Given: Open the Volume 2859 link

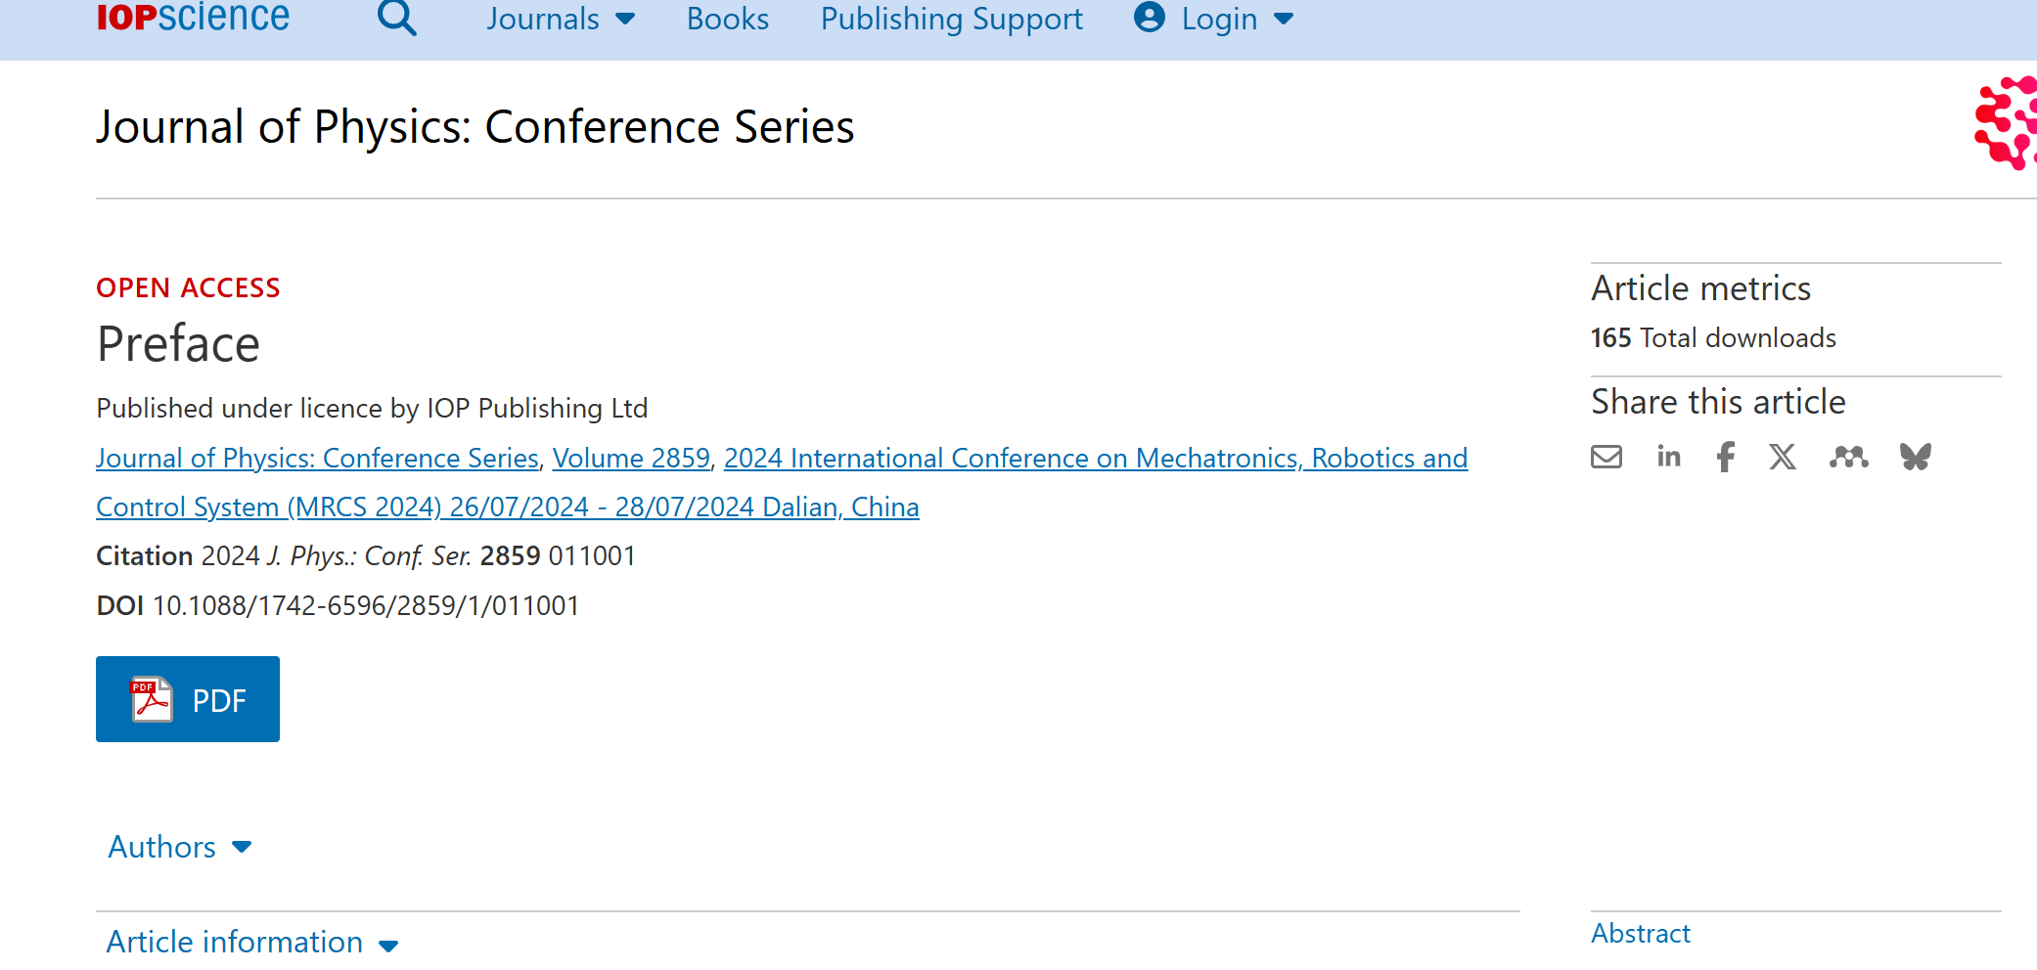Looking at the screenshot, I should tap(631, 458).
